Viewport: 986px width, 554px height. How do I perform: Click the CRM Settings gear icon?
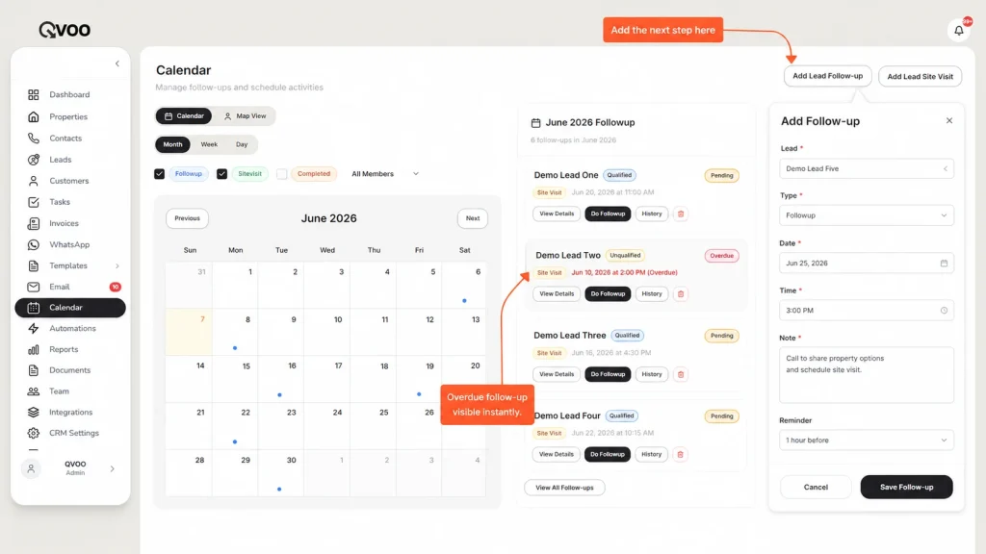(34, 434)
